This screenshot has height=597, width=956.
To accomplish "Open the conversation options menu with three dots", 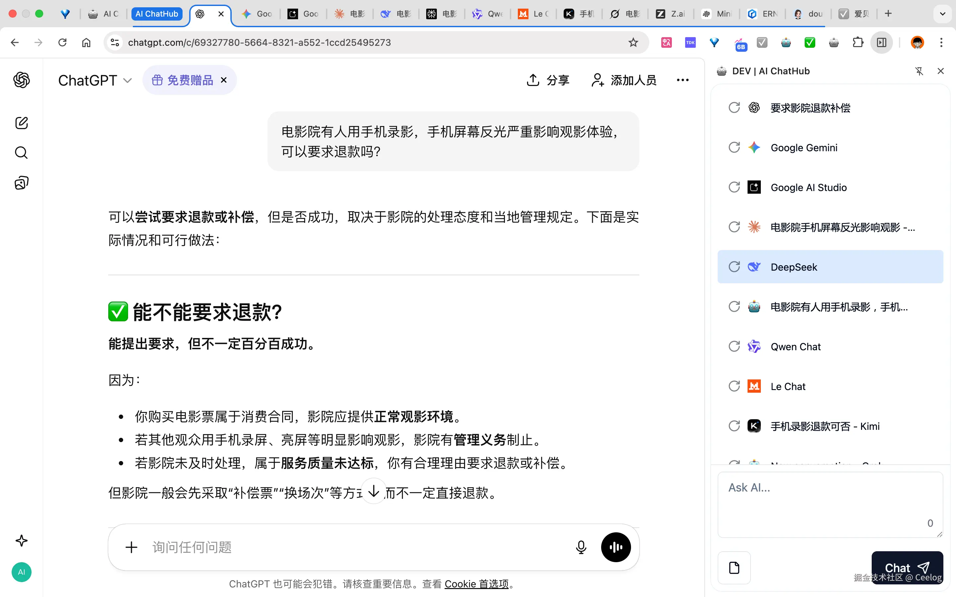I will tap(682, 80).
